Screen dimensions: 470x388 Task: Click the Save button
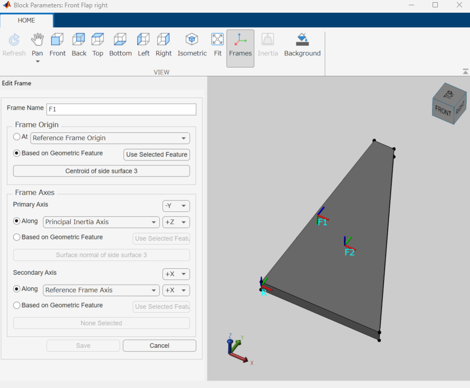(83, 345)
